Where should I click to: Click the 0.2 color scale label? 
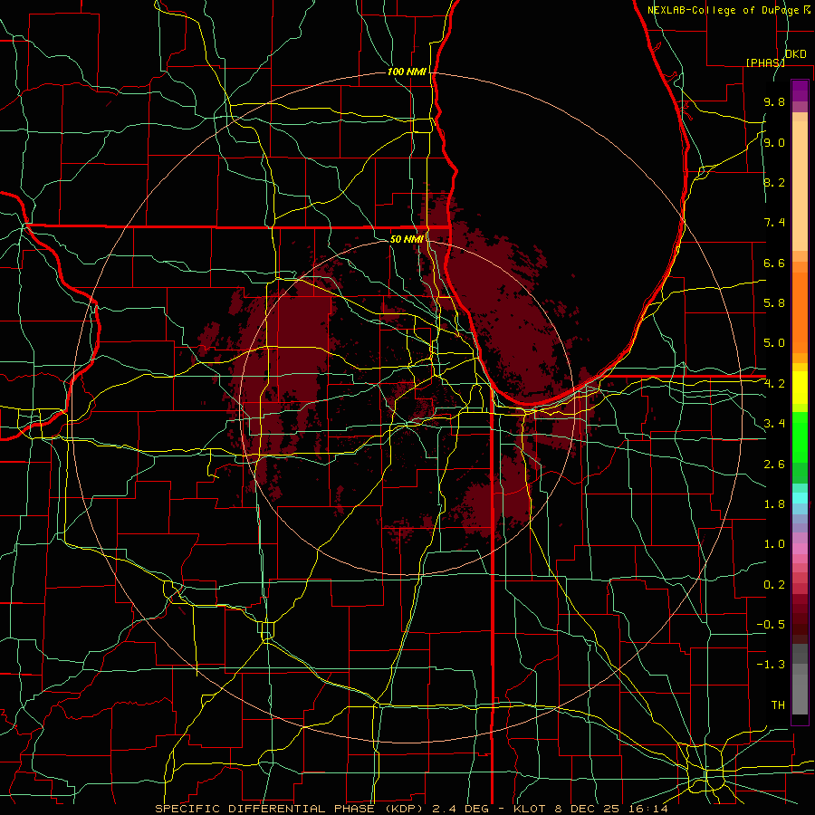click(x=774, y=585)
